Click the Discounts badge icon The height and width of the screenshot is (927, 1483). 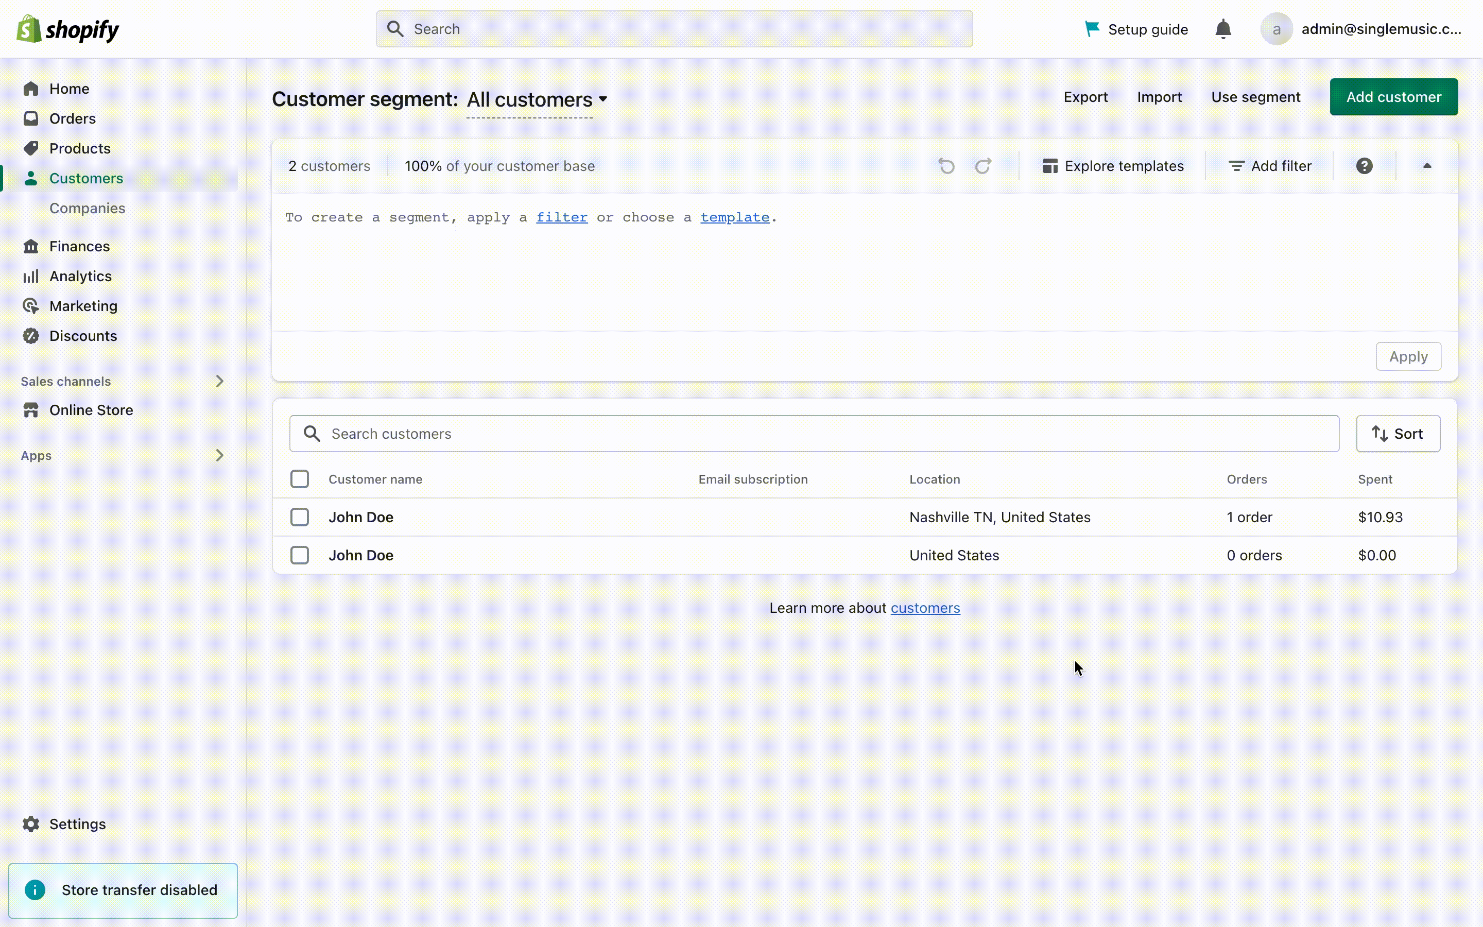[x=31, y=336]
